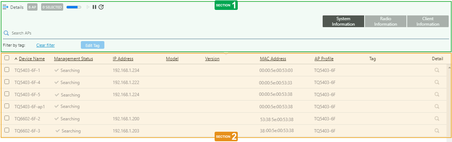Open detail for TQ6602-6F-2
This screenshot has width=452, height=142.
click(x=437, y=119)
